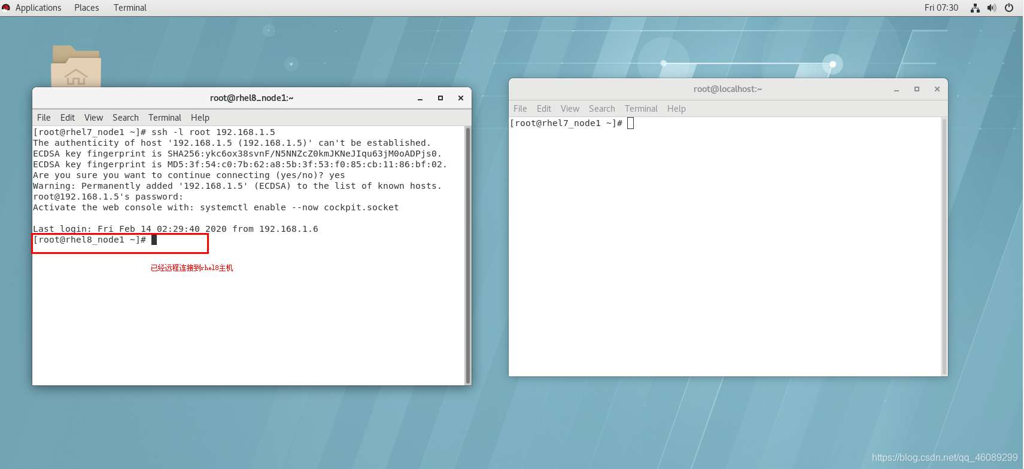Open Help menu in root@localhost terminal
The height and width of the screenshot is (469, 1024).
point(676,109)
